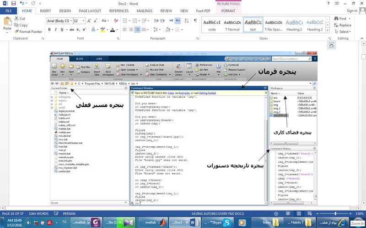
Task: Switch to the REVIEW tab
Action: click(x=166, y=11)
